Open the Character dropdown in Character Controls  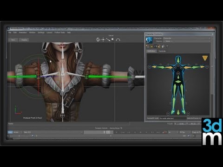187,38
